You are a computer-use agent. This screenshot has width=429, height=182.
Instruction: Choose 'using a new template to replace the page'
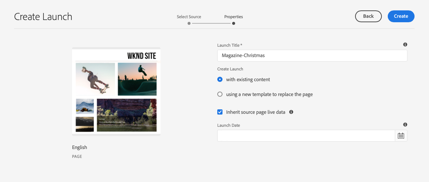[220, 94]
